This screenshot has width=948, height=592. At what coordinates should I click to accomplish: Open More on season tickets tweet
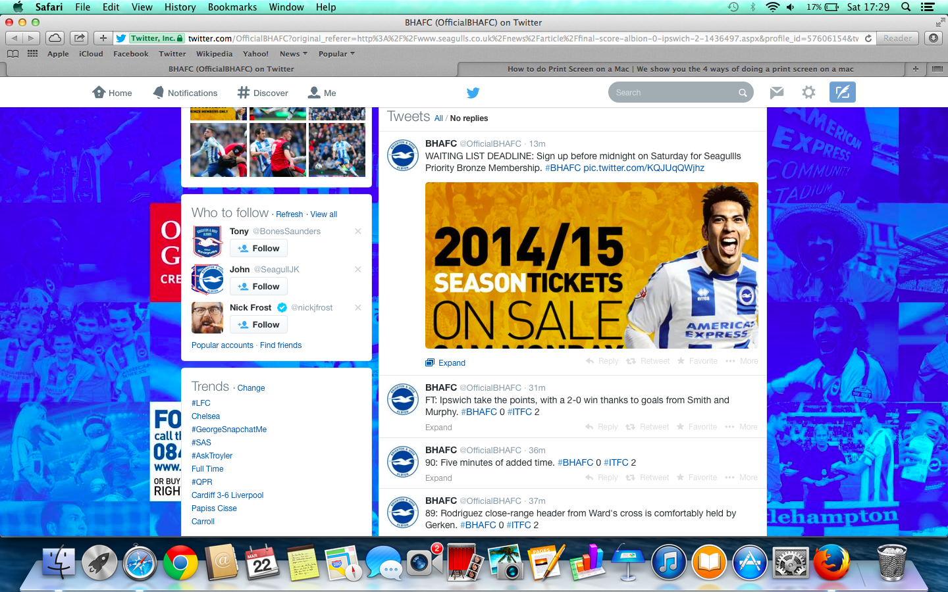742,361
